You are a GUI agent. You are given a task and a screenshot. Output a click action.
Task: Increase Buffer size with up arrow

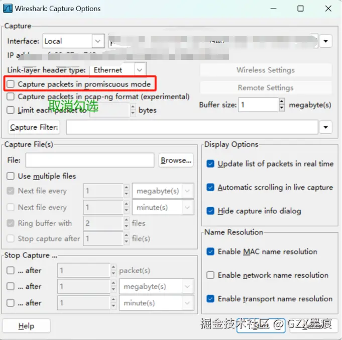(x=282, y=102)
